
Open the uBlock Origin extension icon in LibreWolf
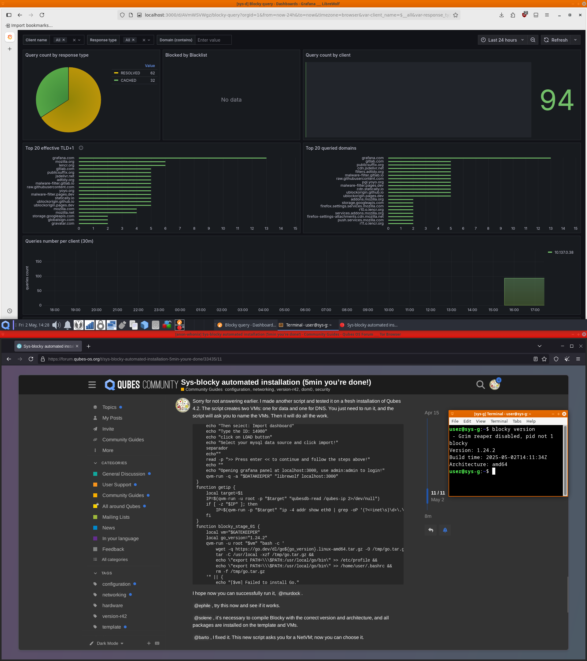click(x=524, y=15)
